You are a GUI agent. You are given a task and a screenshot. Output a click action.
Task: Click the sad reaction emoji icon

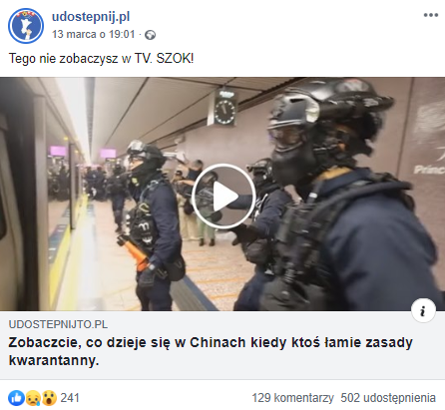pyautogui.click(x=33, y=398)
